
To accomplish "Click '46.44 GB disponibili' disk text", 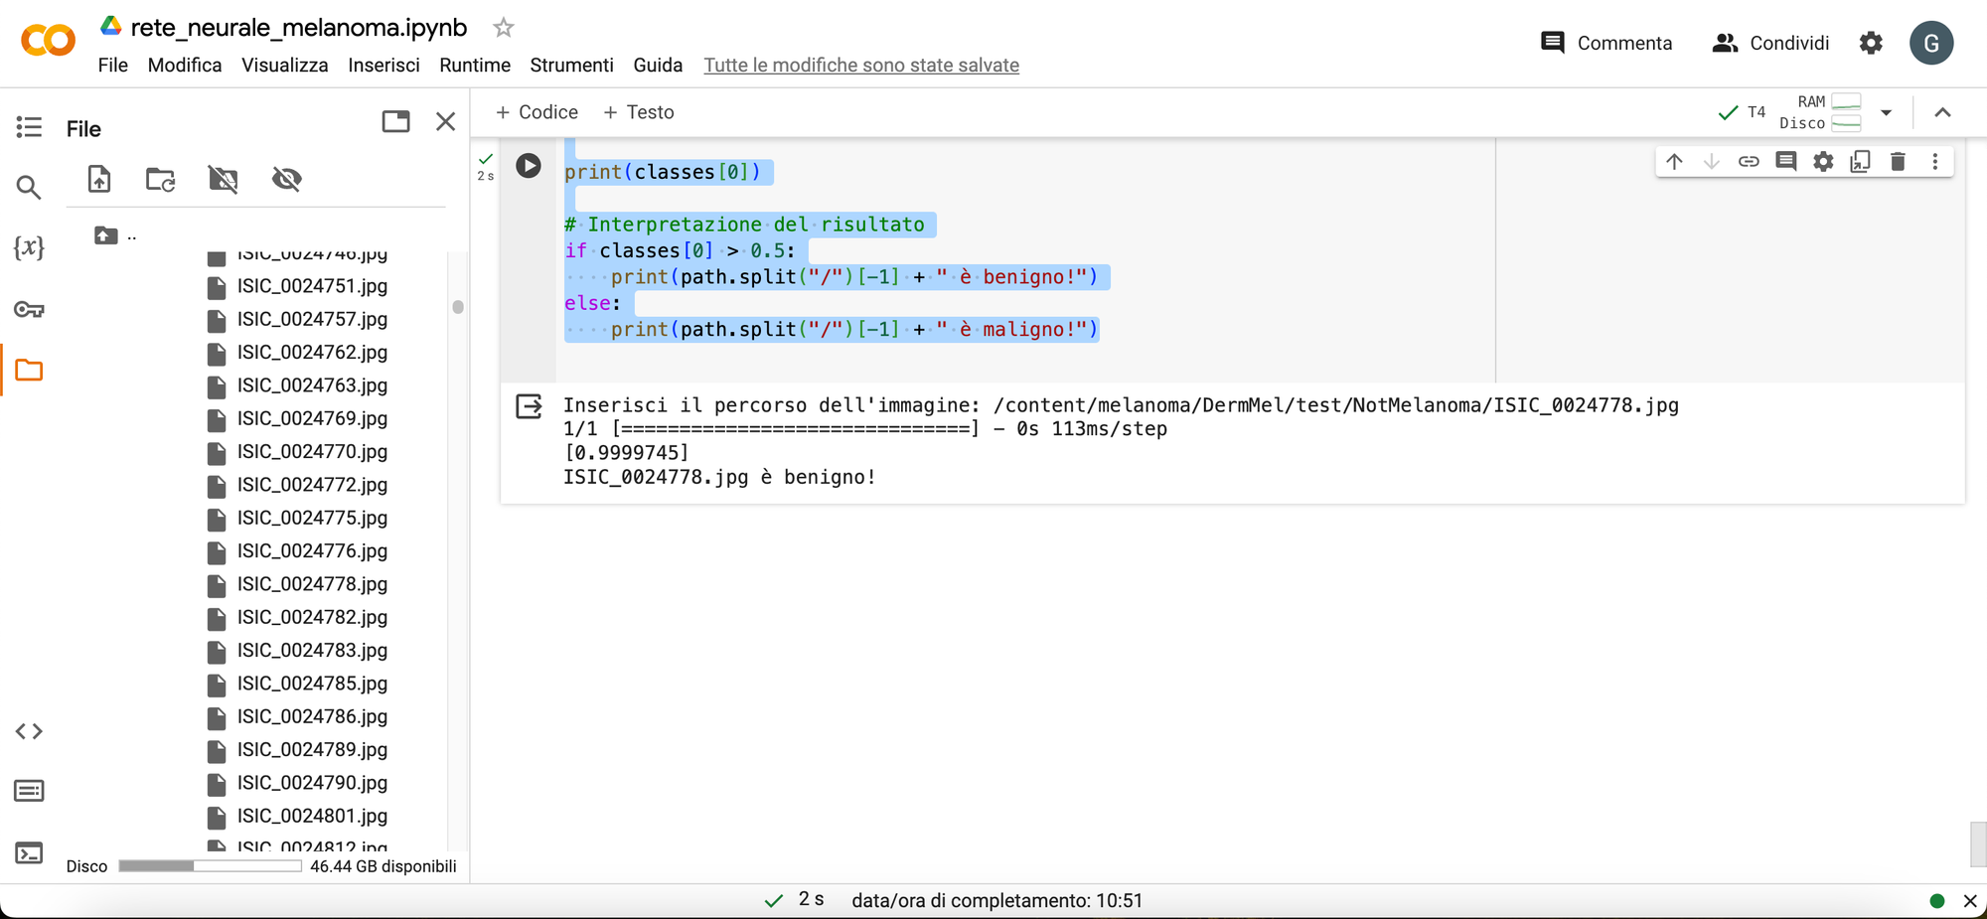I will 383,866.
